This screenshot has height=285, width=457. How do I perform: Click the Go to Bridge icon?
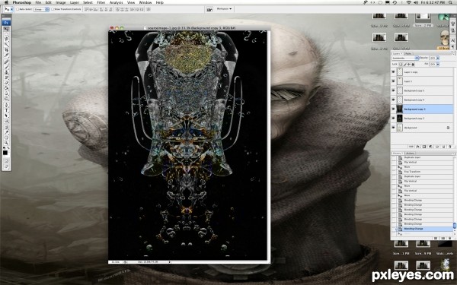[x=209, y=9]
